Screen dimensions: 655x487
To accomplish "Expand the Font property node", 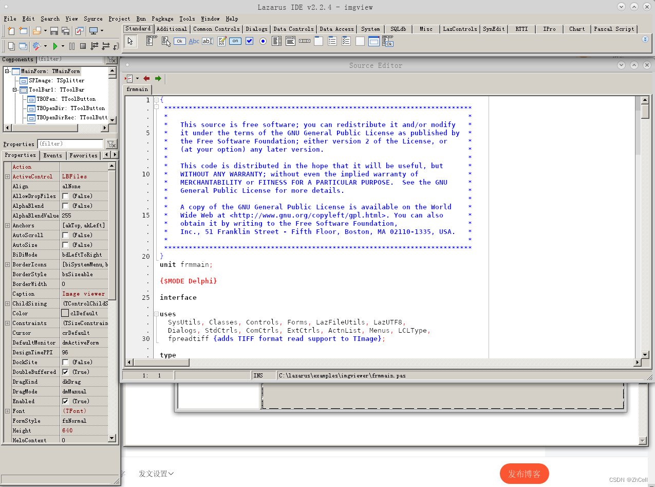I will tap(7, 411).
